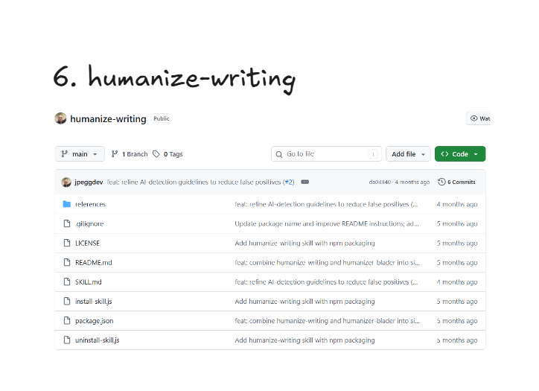The image size is (539, 391).
Task: Click '5 months ago' in package.json row
Action: pyautogui.click(x=457, y=321)
